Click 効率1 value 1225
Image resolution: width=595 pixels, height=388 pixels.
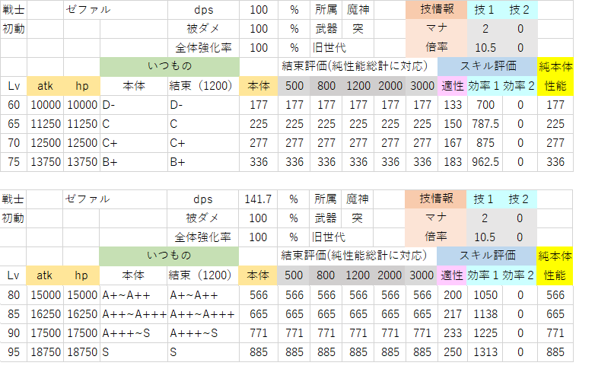point(485,333)
